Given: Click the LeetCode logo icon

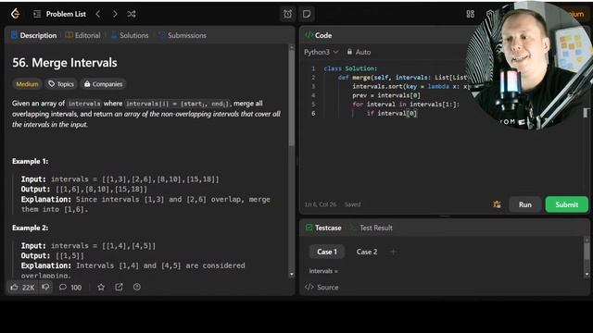Looking at the screenshot, I should pyautogui.click(x=15, y=14).
